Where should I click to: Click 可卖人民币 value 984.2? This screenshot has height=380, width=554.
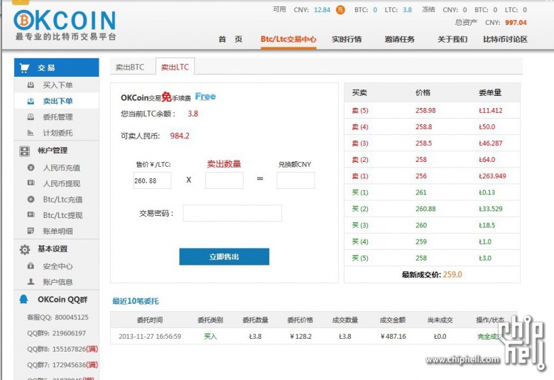(180, 136)
